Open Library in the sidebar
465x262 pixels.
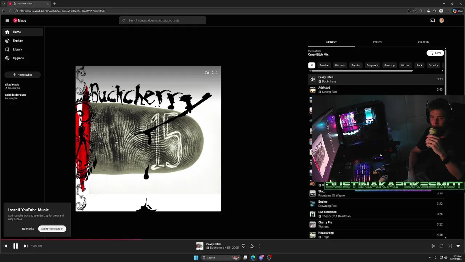23,49
